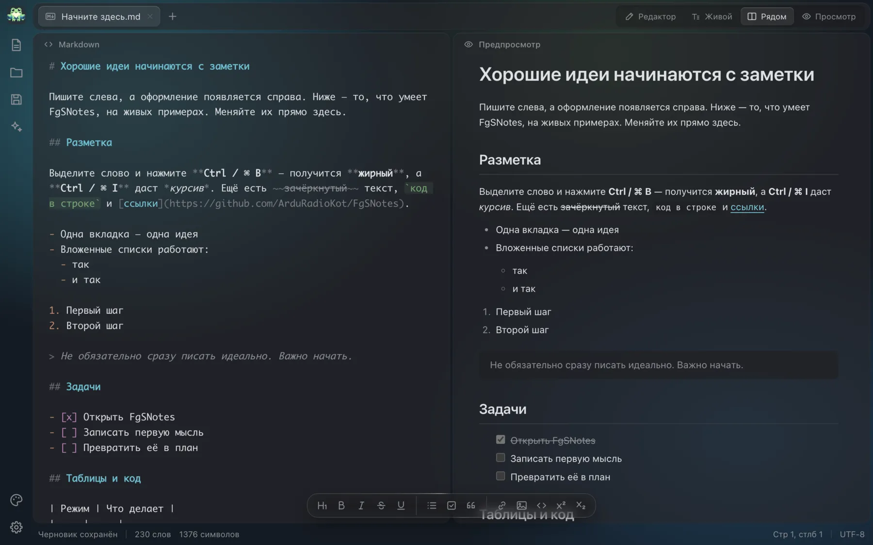The image size is (873, 545).
Task: Insert a heading with H1 toolbar button
Action: click(x=322, y=505)
